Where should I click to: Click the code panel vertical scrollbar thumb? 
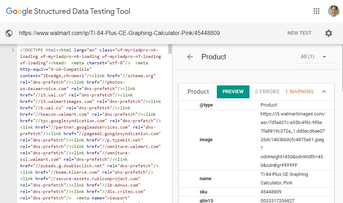tap(170, 49)
